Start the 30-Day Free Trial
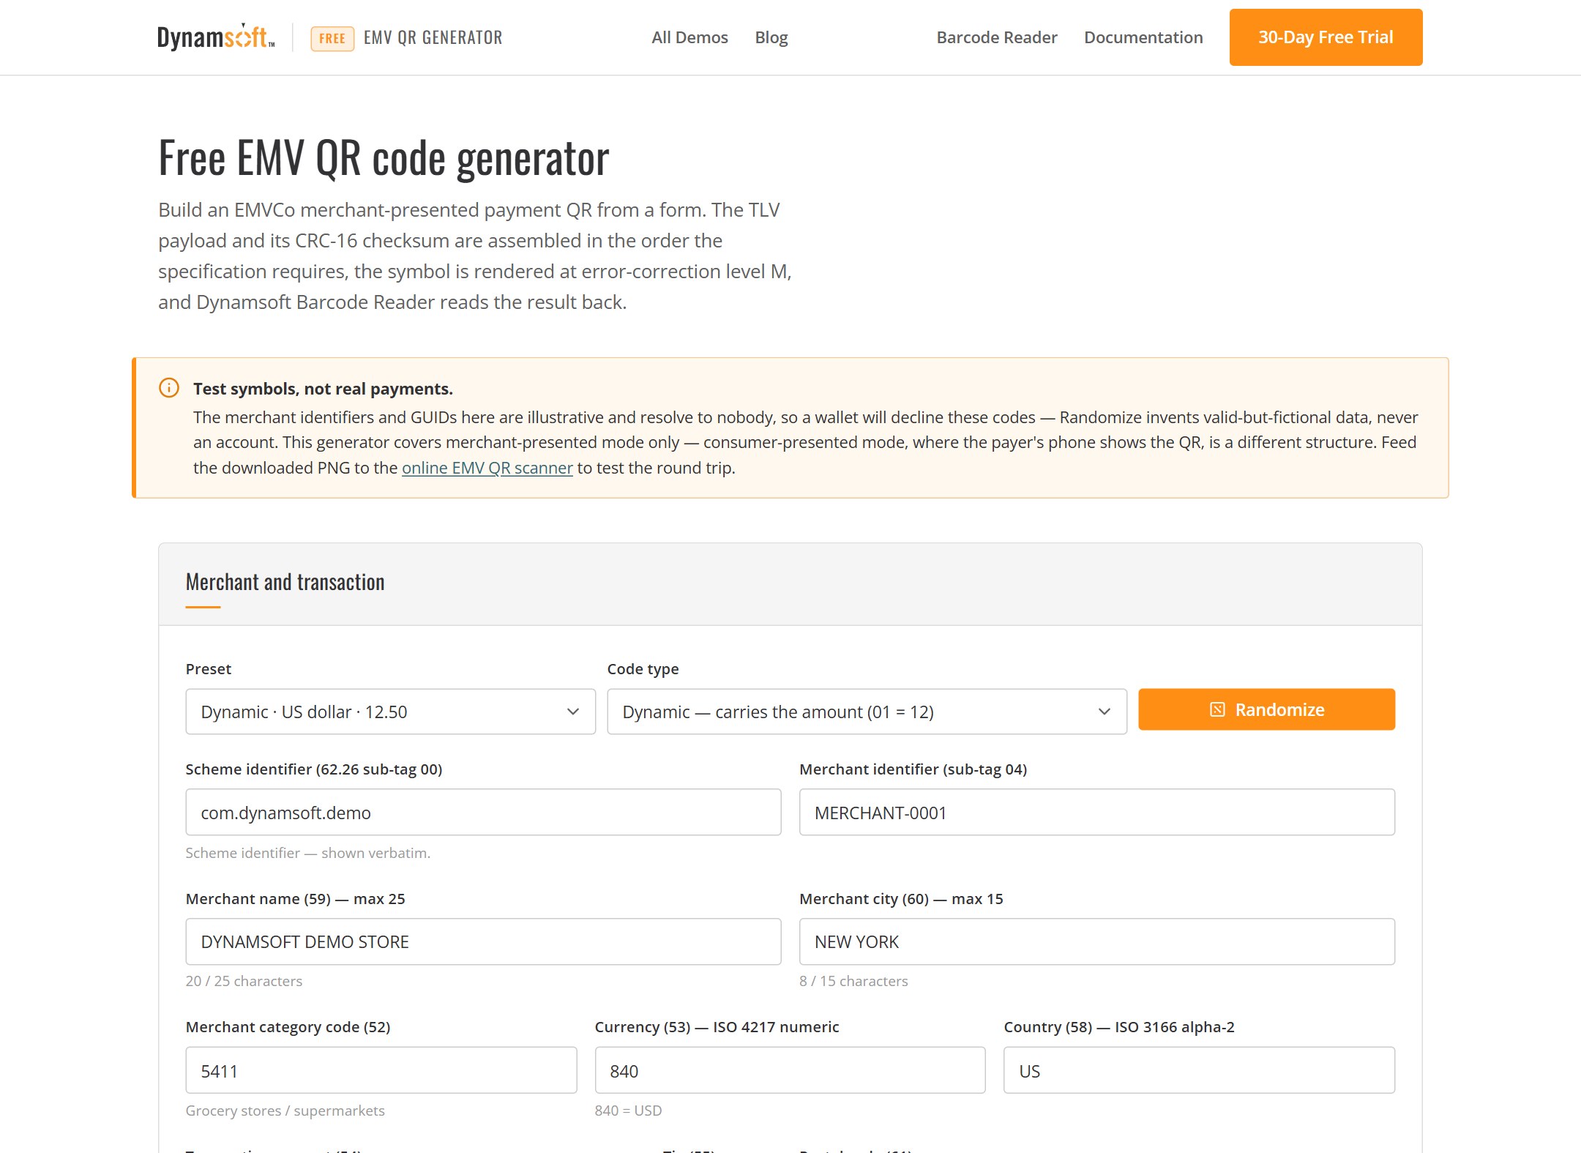 (1326, 37)
